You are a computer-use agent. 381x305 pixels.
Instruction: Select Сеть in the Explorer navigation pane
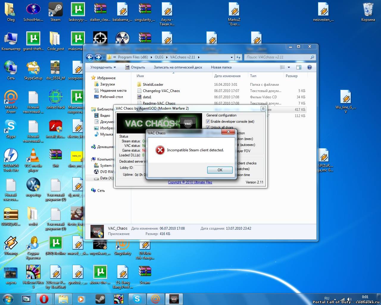[x=101, y=191]
